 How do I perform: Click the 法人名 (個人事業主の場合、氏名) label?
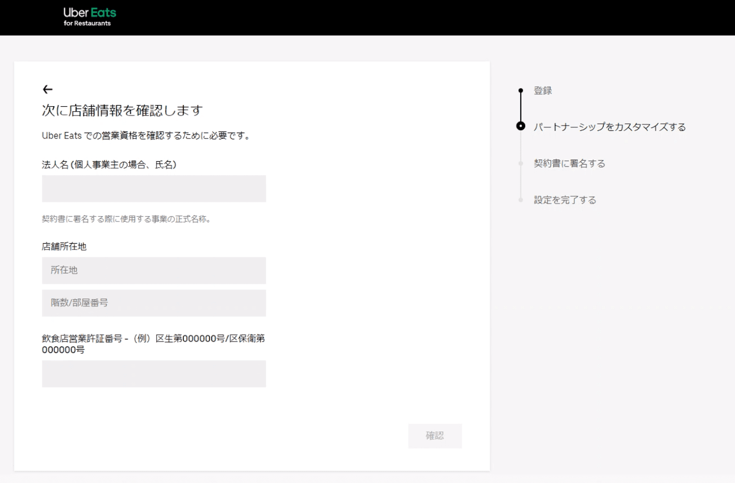coord(109,165)
